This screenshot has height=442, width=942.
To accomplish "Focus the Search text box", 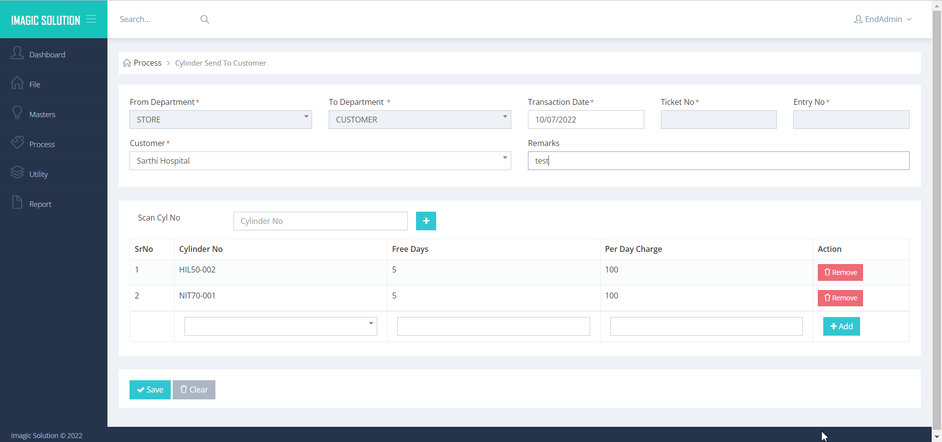I will [x=157, y=19].
